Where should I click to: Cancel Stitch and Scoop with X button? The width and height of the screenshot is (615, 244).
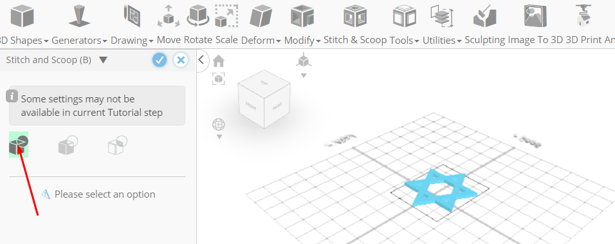tap(181, 60)
